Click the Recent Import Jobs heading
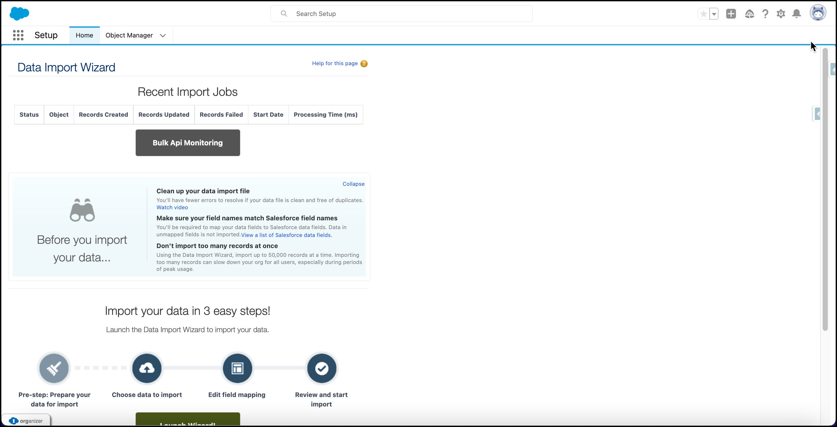This screenshot has width=837, height=427. (187, 92)
